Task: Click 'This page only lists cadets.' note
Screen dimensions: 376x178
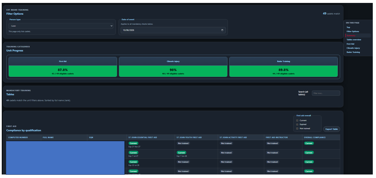Action: point(20,32)
